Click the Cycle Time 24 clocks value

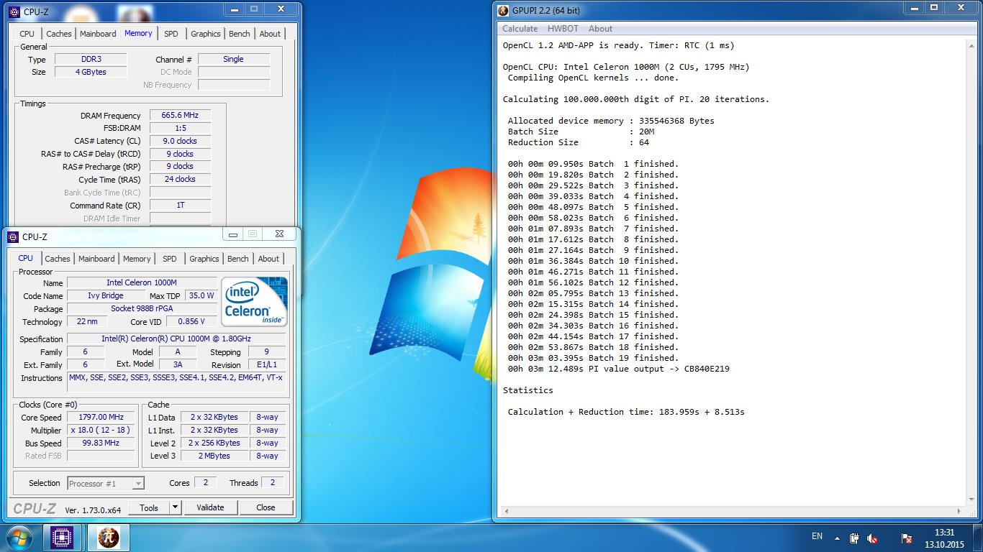pyautogui.click(x=180, y=179)
